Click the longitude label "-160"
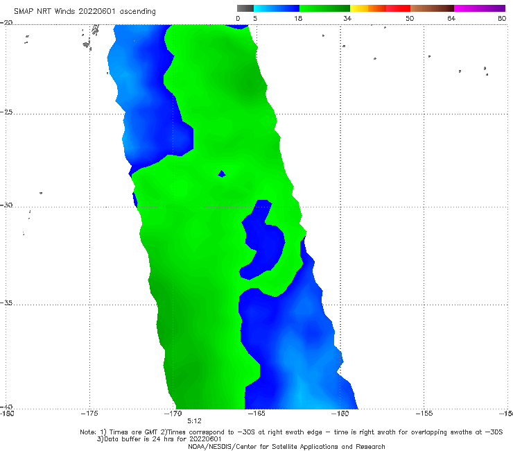This screenshot has width=513, height=451. pyautogui.click(x=340, y=414)
